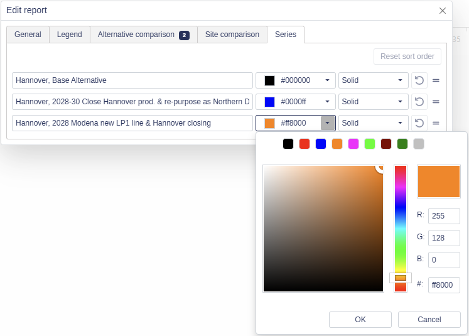Click the hue slider handle
The image size is (469, 336).
401,278
